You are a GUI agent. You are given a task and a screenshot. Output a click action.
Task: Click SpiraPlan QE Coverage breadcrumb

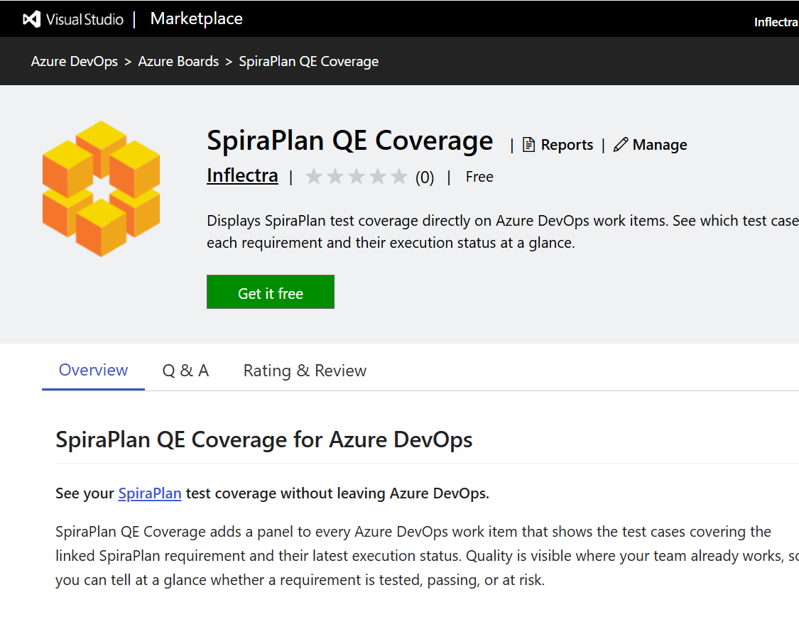(309, 62)
